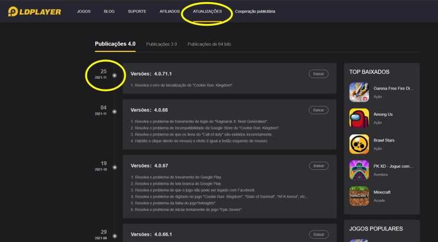Click the Minecraft game icon
The width and height of the screenshot is (438, 242).
click(359, 197)
